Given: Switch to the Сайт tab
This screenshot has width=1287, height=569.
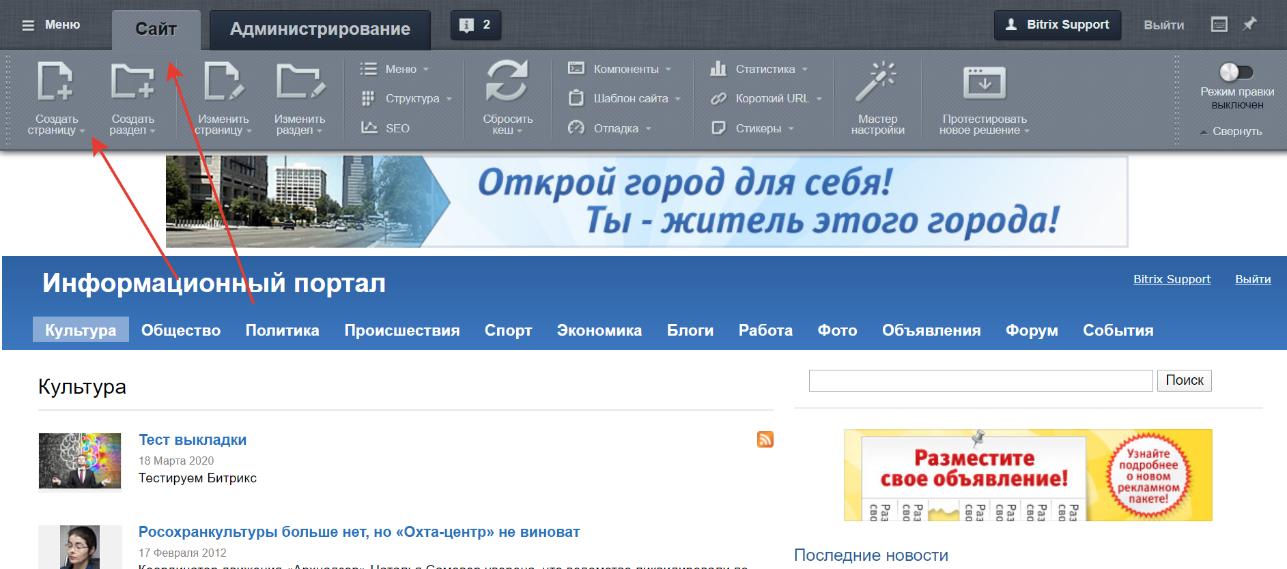Looking at the screenshot, I should click(x=156, y=29).
